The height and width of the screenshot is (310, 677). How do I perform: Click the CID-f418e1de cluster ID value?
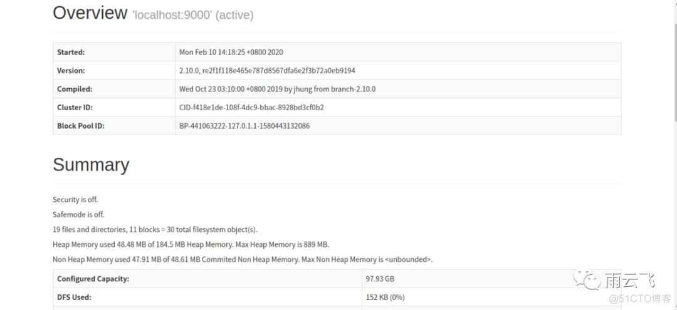[251, 107]
